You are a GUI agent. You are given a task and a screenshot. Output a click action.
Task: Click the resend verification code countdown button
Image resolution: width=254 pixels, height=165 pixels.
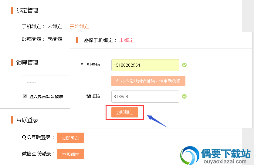(148, 81)
